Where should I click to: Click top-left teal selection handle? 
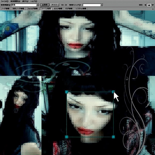(67, 92)
